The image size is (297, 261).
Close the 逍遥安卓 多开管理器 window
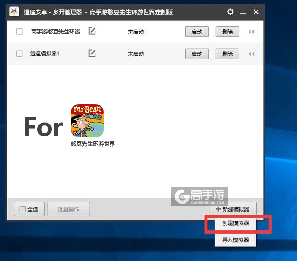(256, 12)
